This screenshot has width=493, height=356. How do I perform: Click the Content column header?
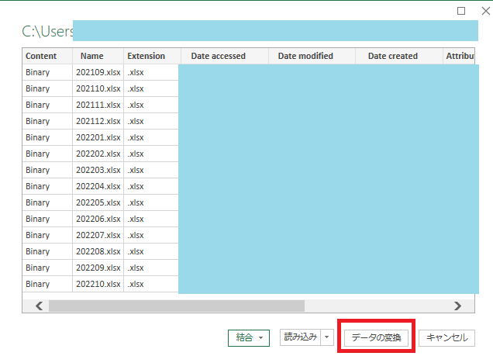pyautogui.click(x=47, y=56)
